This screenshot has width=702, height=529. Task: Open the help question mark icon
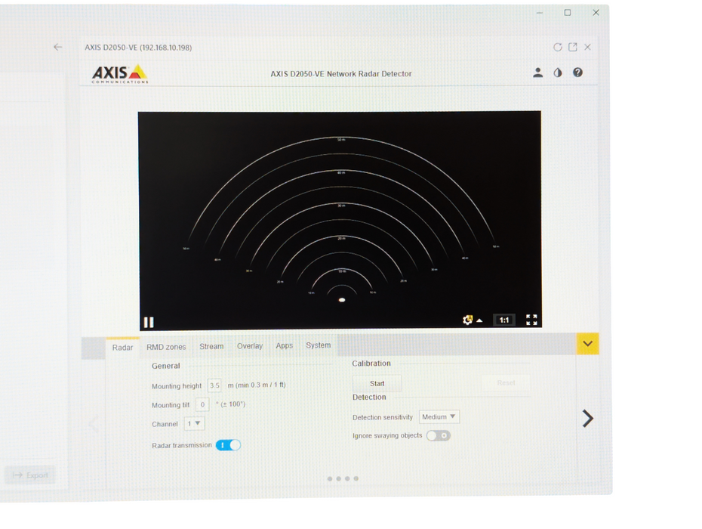coord(577,73)
